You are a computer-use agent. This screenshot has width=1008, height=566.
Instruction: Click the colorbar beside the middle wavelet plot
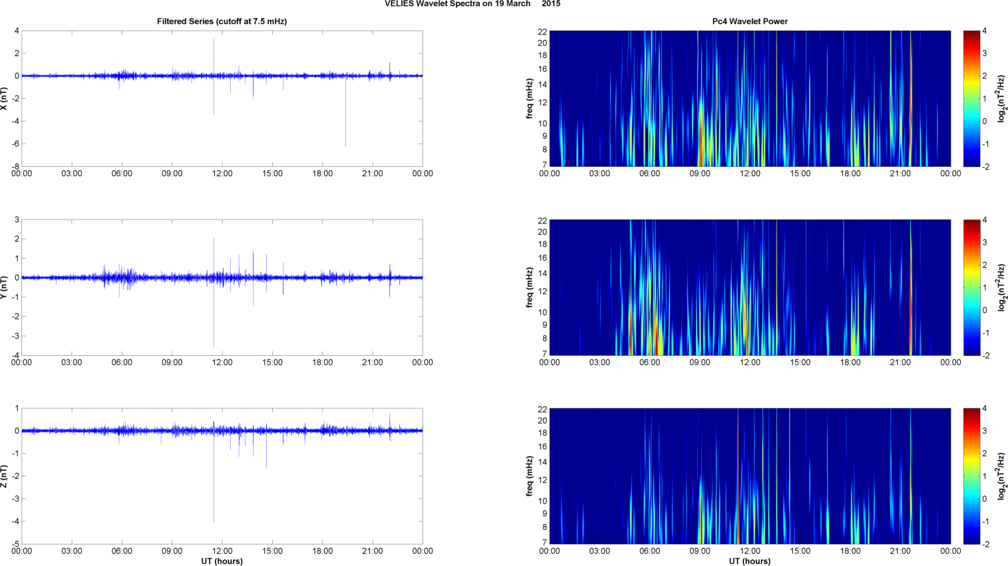pos(971,287)
